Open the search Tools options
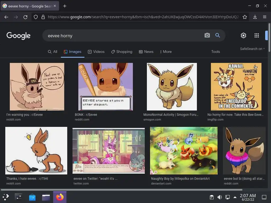Screen dimensions: 271x203 coord(215,52)
